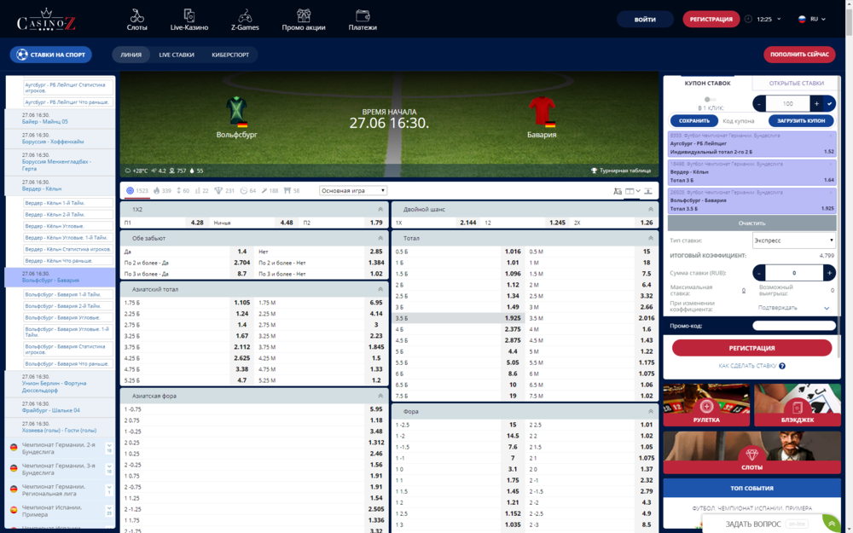Screen dimensions: 853x533
Task: Open the Основная игра dropdown
Action: pos(353,191)
